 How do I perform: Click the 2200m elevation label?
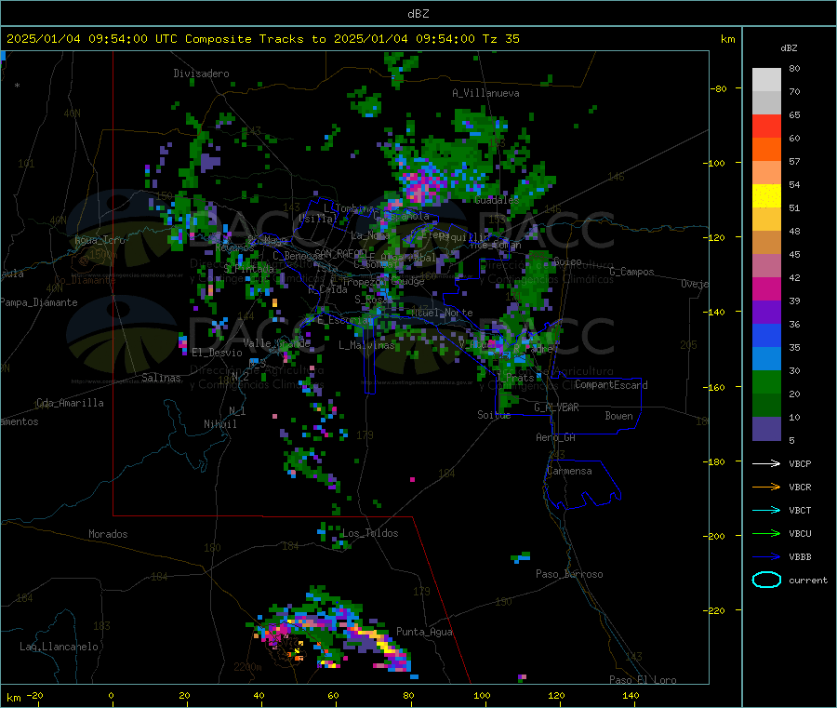(247, 667)
